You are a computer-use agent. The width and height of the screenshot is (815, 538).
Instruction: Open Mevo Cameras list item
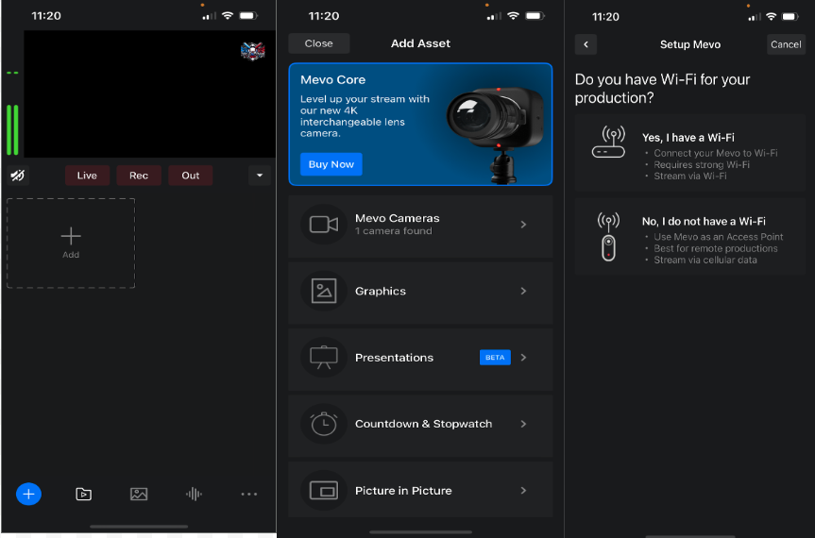pyautogui.click(x=420, y=225)
